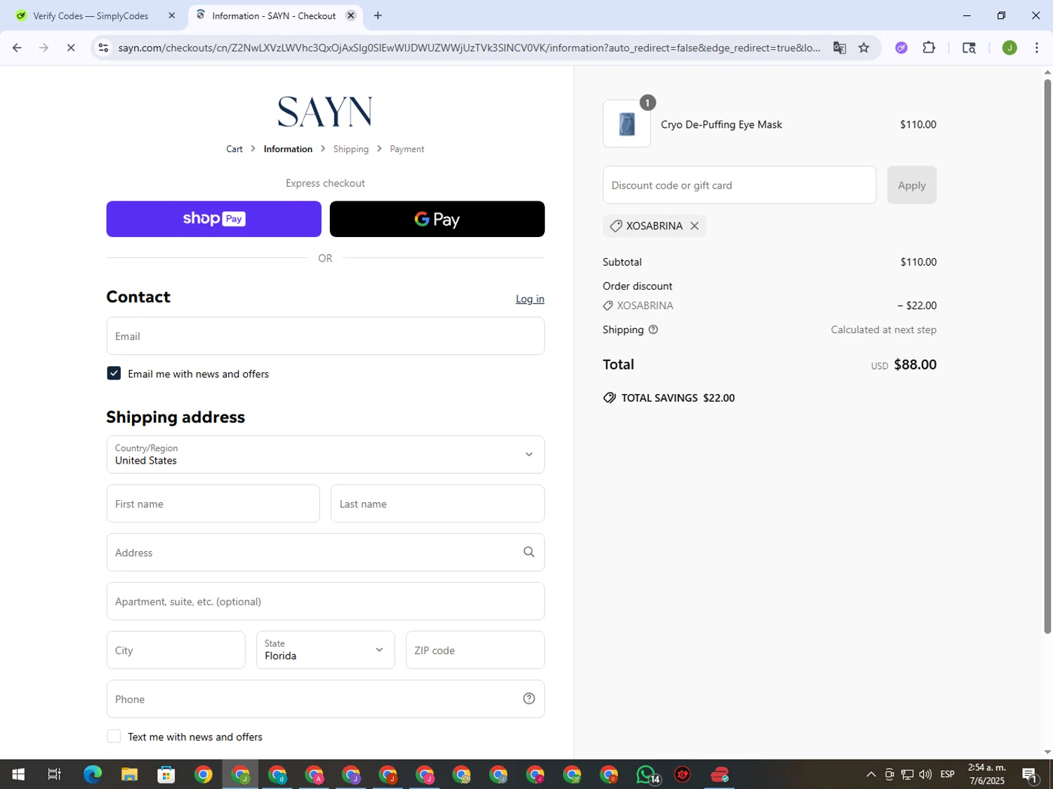Screen dimensions: 1053x789
Task: Go to Cart breadcrumb
Action: click(234, 149)
